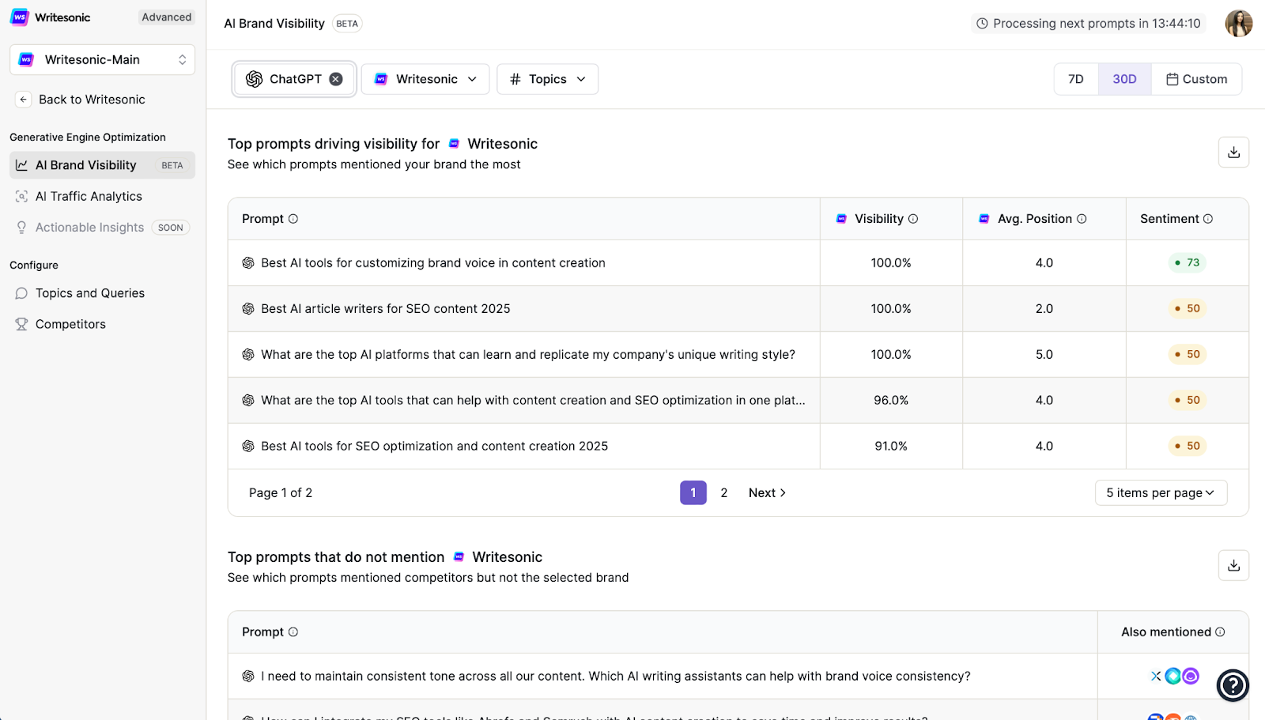This screenshot has width=1265, height=720.
Task: Open the Writesonic-Main workspace switcher
Action: [102, 60]
